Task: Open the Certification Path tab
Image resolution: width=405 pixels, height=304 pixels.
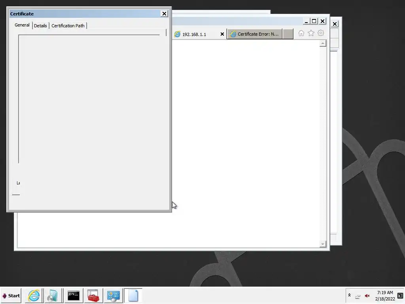Action: 68,26
